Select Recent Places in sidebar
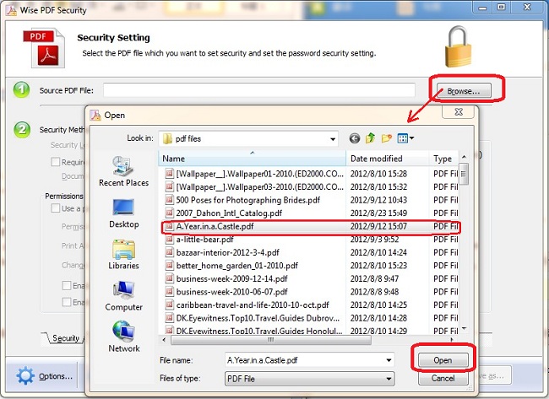The height and width of the screenshot is (399, 549). pyautogui.click(x=123, y=171)
